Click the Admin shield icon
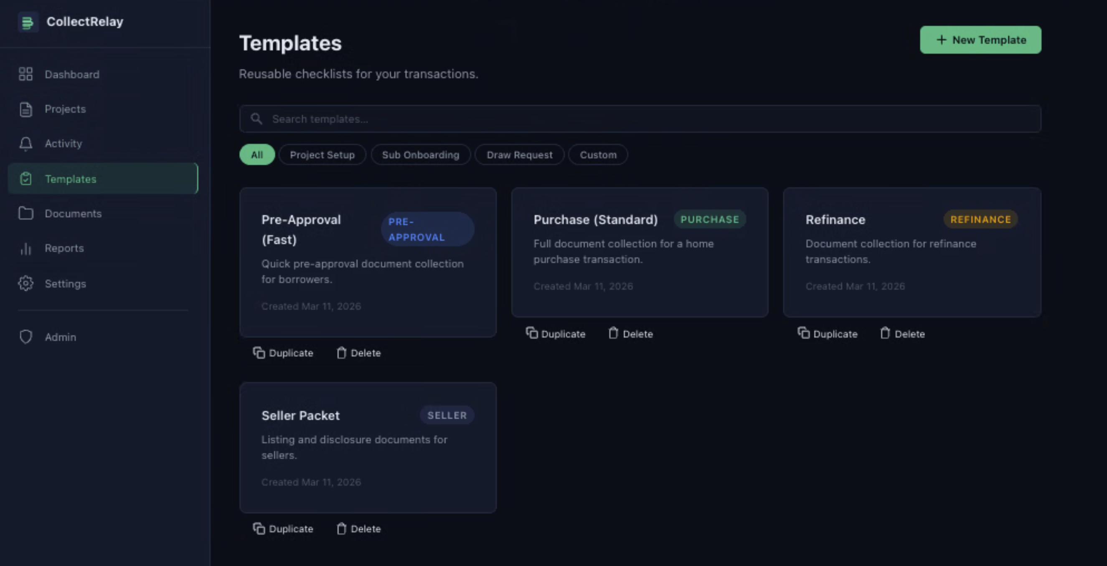Screen dimensions: 1107x566 click(x=26, y=337)
